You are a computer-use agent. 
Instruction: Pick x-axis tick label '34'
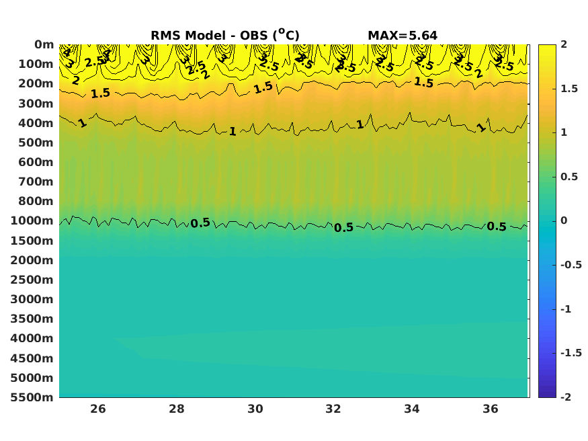coord(412,409)
